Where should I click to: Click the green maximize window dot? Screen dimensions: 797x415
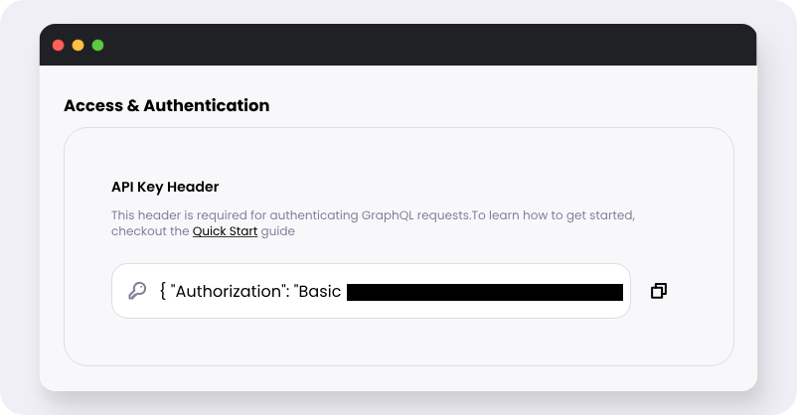(97, 46)
